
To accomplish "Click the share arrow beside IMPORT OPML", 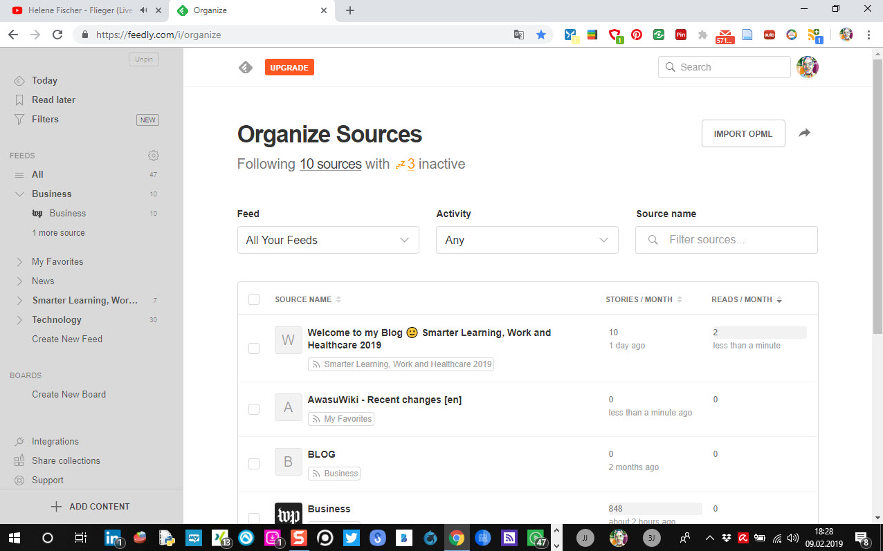I will [x=804, y=133].
